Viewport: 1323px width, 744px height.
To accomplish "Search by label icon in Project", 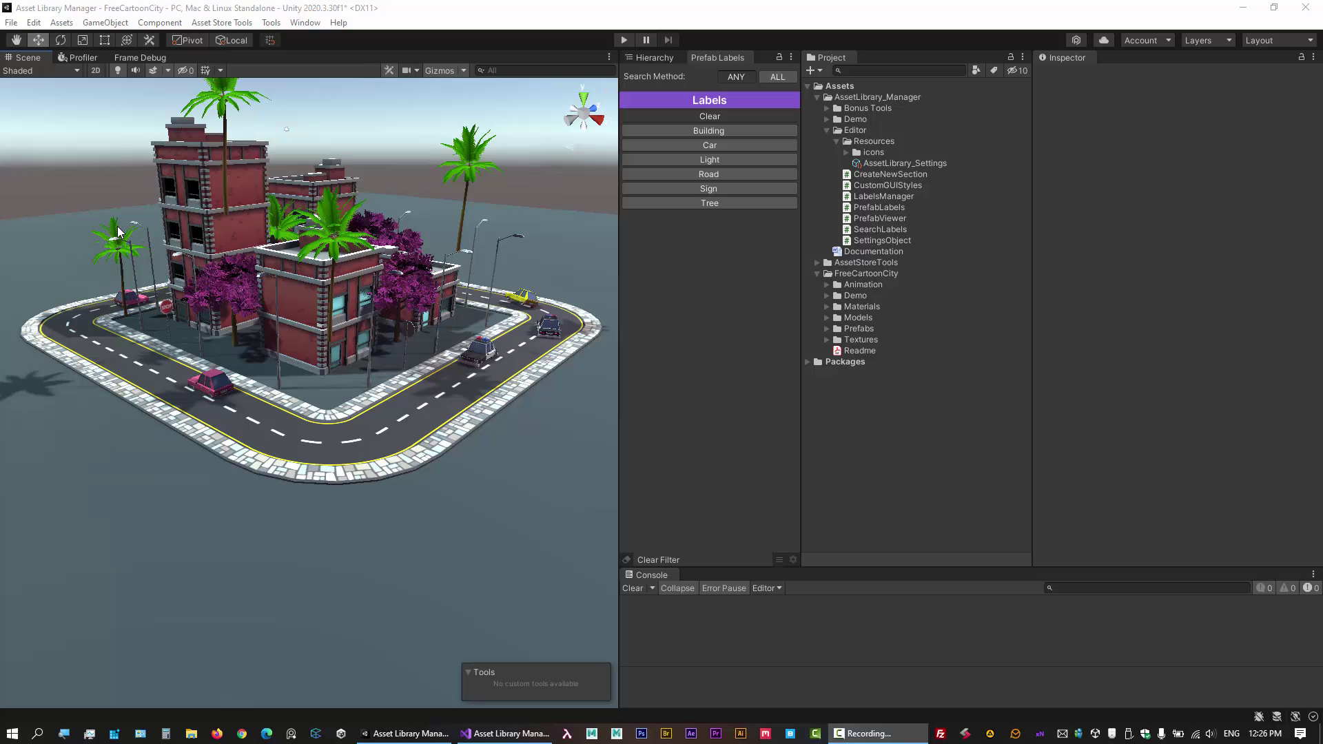I will pyautogui.click(x=994, y=70).
